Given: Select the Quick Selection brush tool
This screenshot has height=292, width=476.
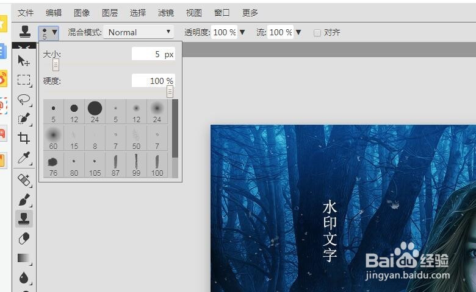Looking at the screenshot, I should (24, 119).
